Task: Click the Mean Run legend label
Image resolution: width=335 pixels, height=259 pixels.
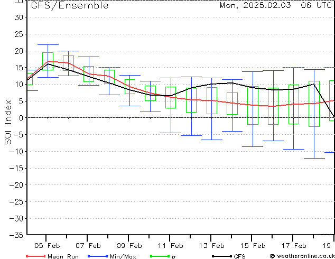Action: tap(63, 256)
